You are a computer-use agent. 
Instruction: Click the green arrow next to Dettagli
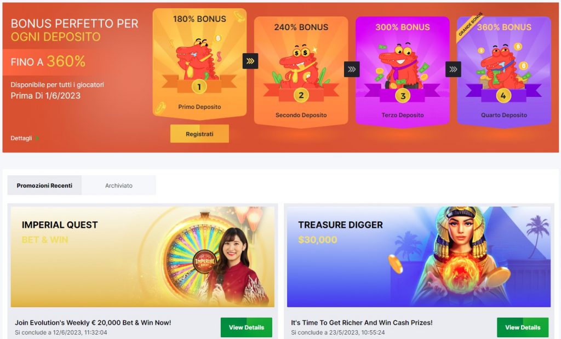[37, 138]
